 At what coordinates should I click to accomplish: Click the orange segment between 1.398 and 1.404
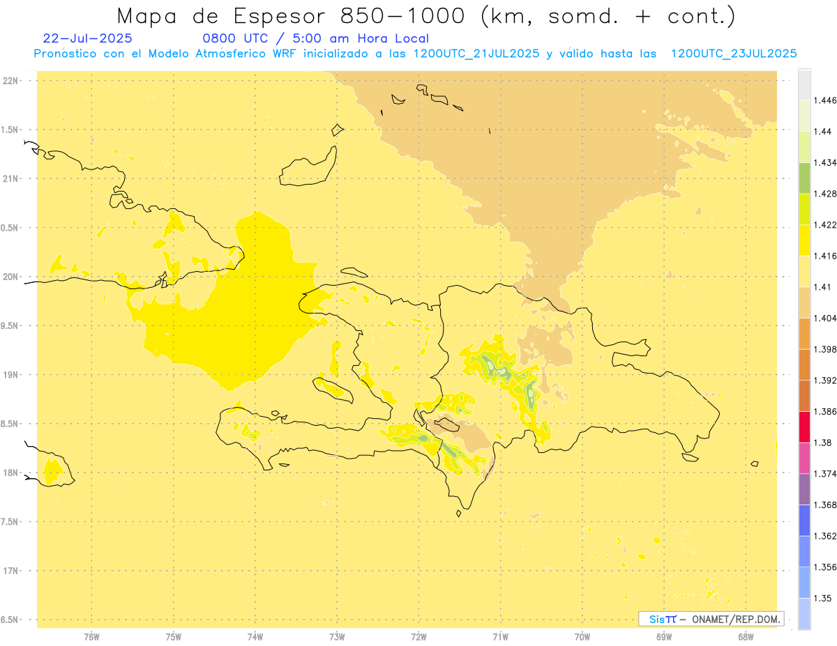point(804,333)
